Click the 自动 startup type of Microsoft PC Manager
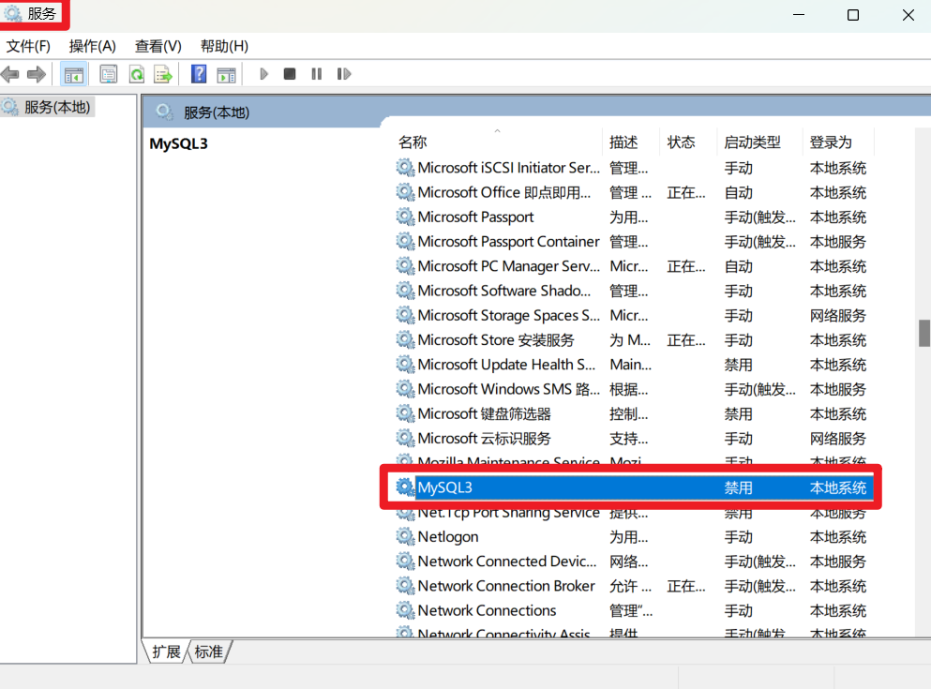 tap(738, 266)
